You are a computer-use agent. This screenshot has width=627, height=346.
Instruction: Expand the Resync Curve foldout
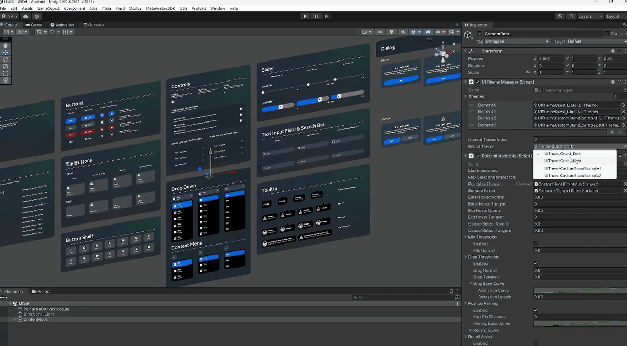pyautogui.click(x=471, y=330)
